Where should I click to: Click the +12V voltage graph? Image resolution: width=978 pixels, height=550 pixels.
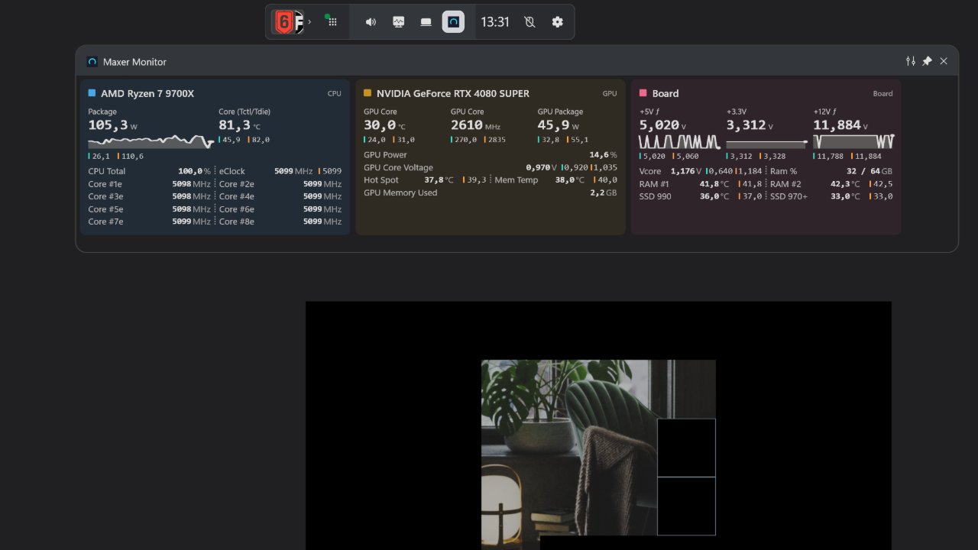coord(853,141)
